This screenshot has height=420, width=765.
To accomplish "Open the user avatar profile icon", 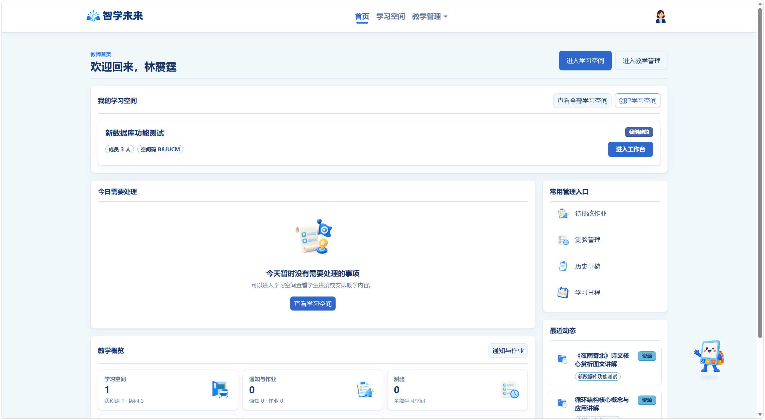I will pyautogui.click(x=660, y=16).
